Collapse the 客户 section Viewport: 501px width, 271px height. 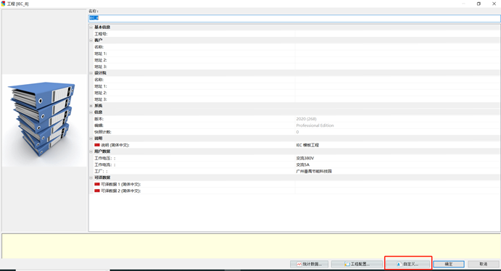pos(91,41)
